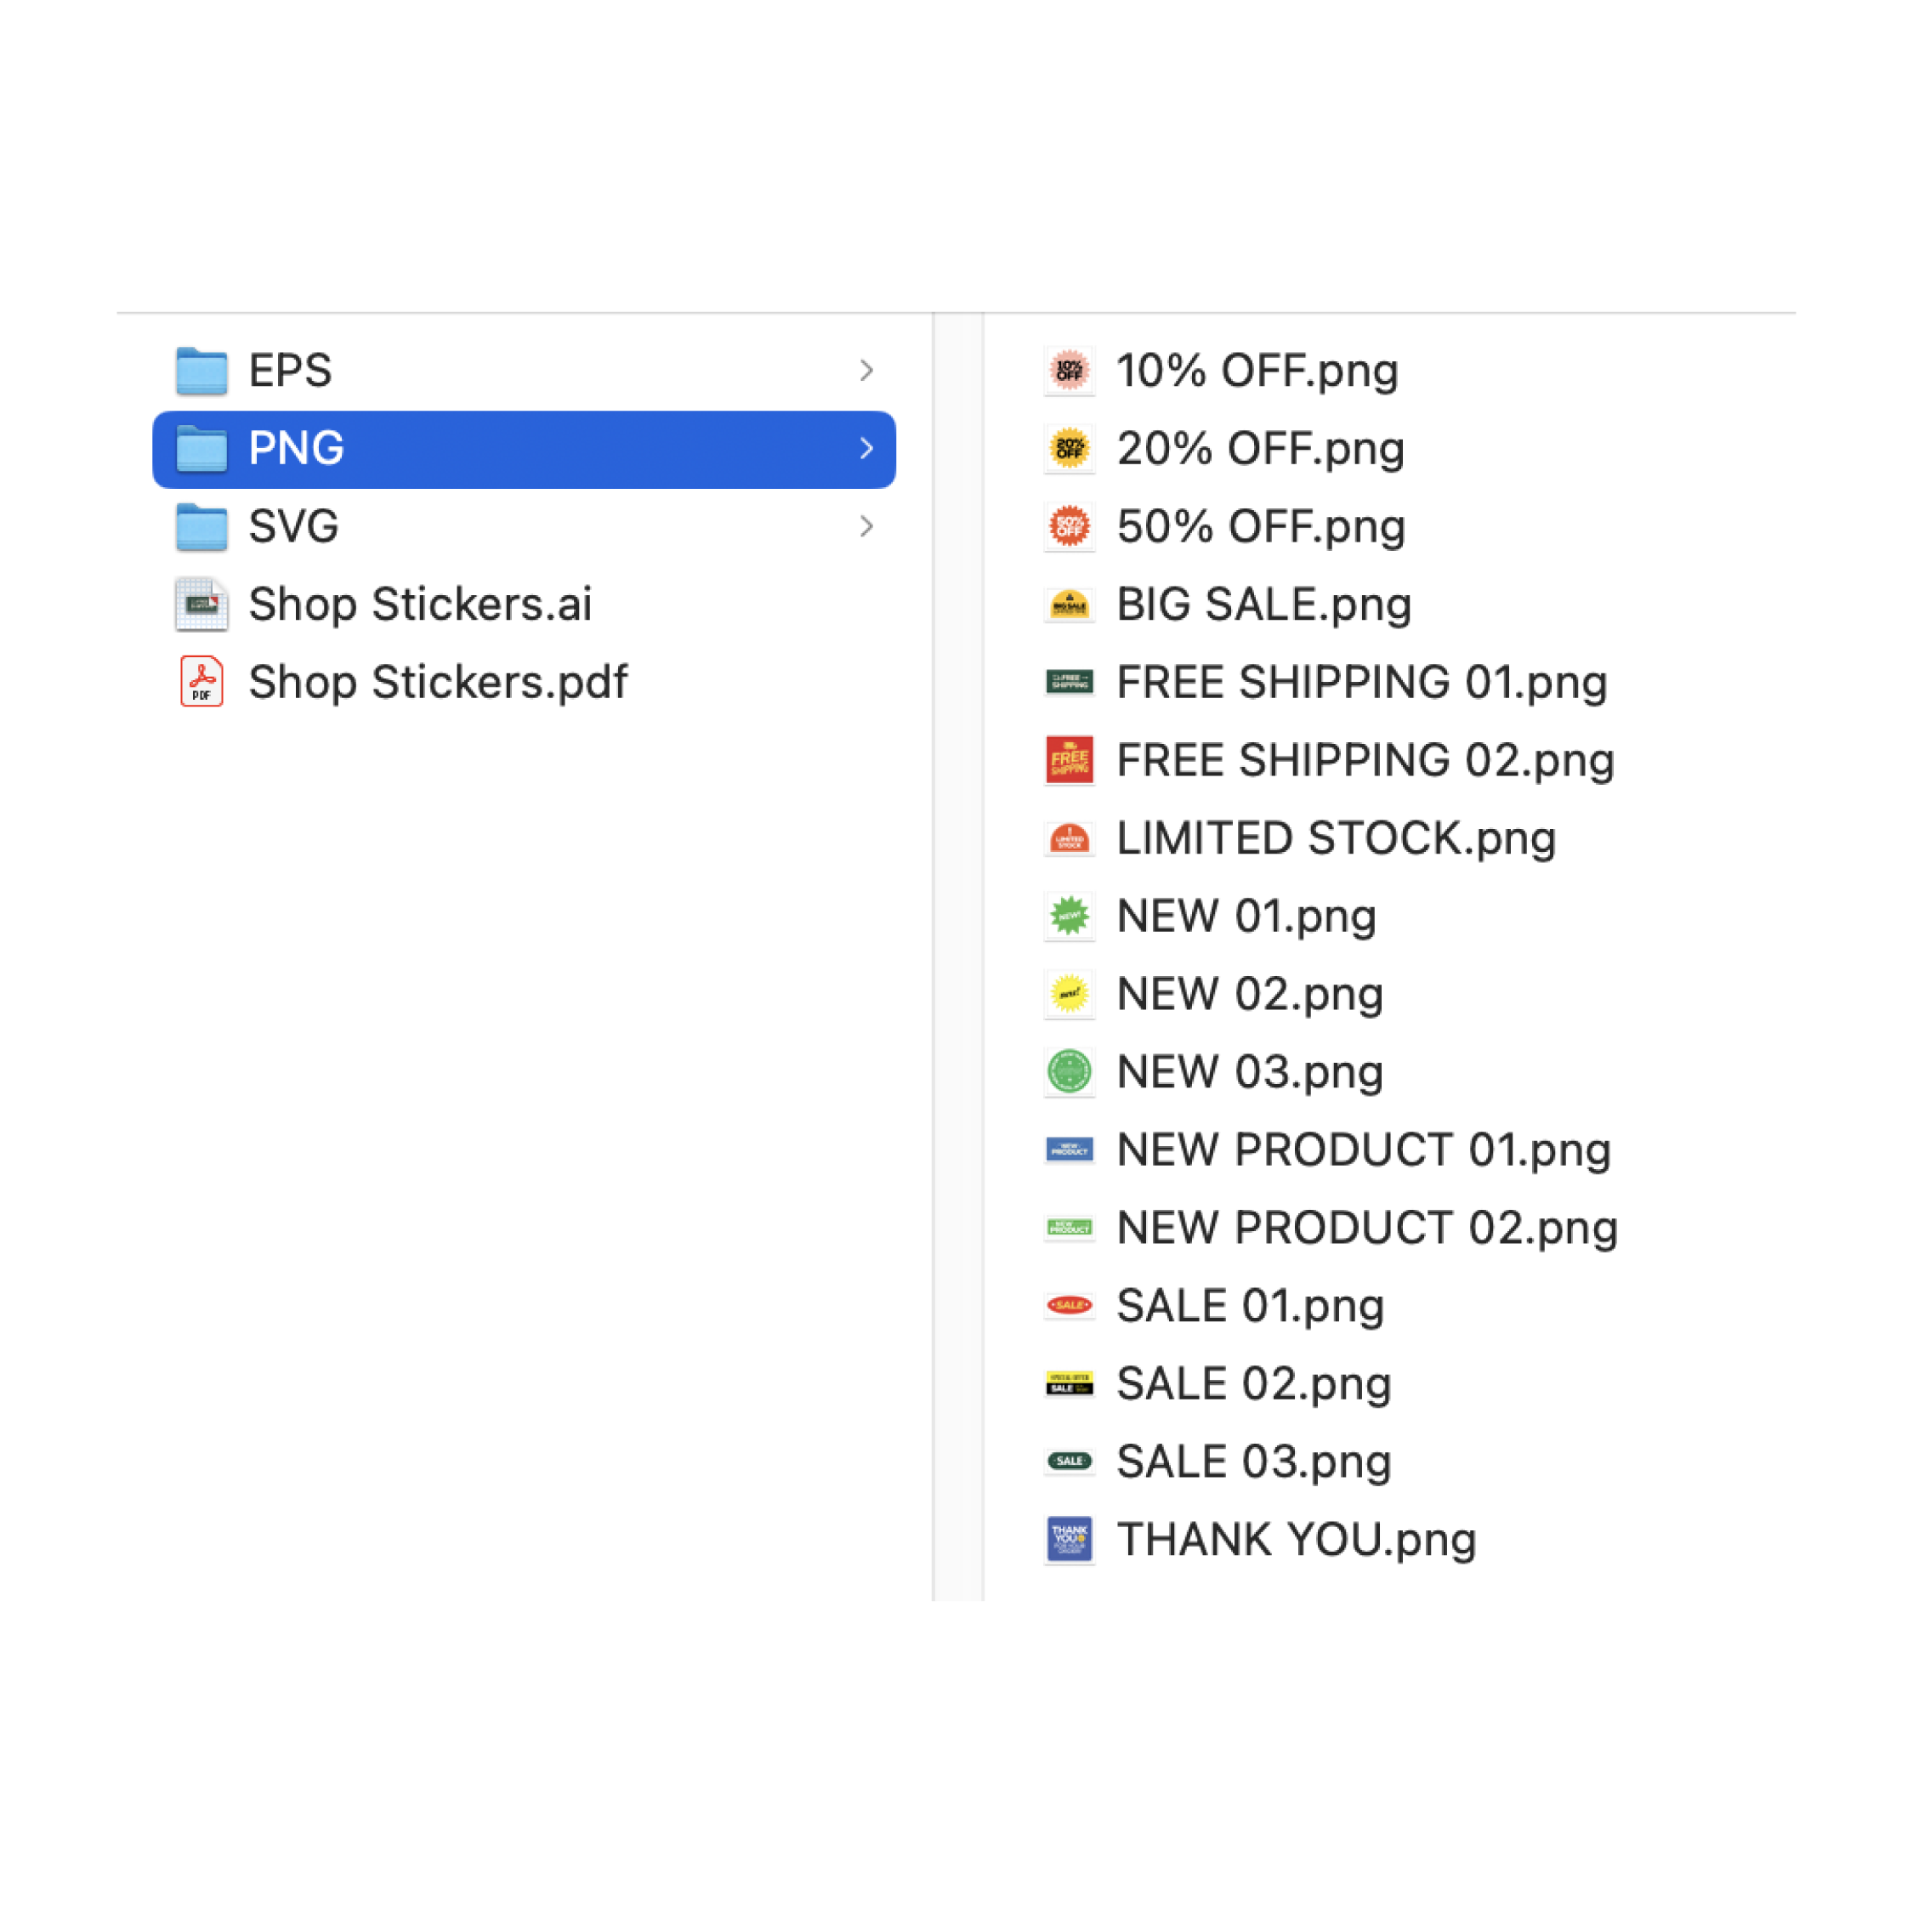
Task: Click the EPS folder icon
Action: point(201,372)
